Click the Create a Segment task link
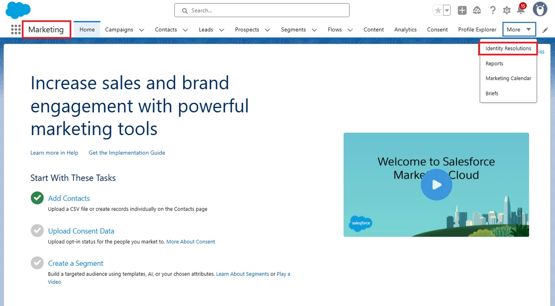Viewport: 555px width, 306px height. pos(75,263)
